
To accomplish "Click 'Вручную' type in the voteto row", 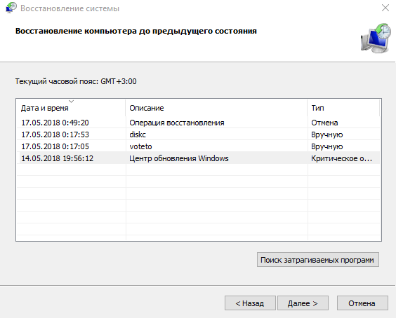I will pos(326,146).
